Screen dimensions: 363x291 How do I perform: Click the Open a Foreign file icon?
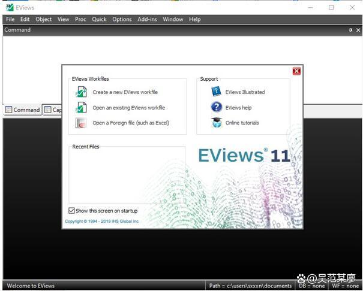click(x=81, y=123)
